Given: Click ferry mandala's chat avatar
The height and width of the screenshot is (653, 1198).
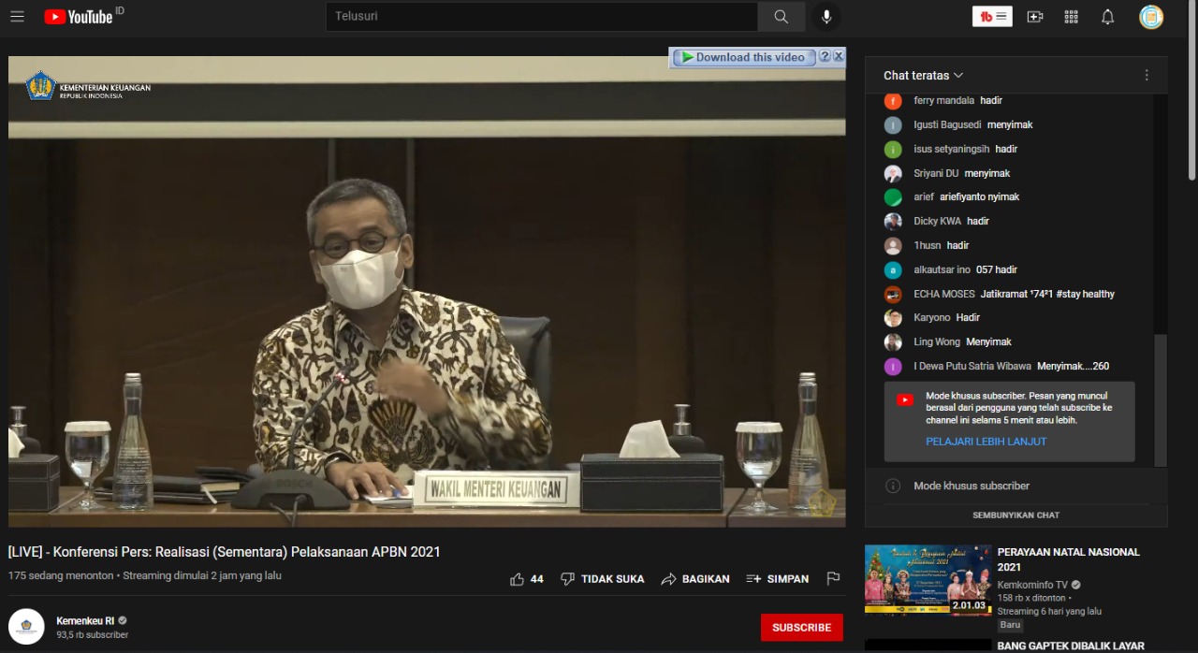Looking at the screenshot, I should tap(894, 101).
